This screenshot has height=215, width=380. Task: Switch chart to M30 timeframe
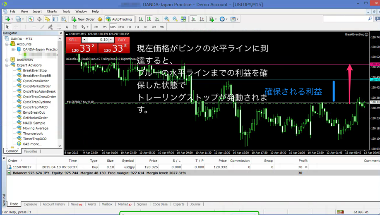(x=121, y=27)
